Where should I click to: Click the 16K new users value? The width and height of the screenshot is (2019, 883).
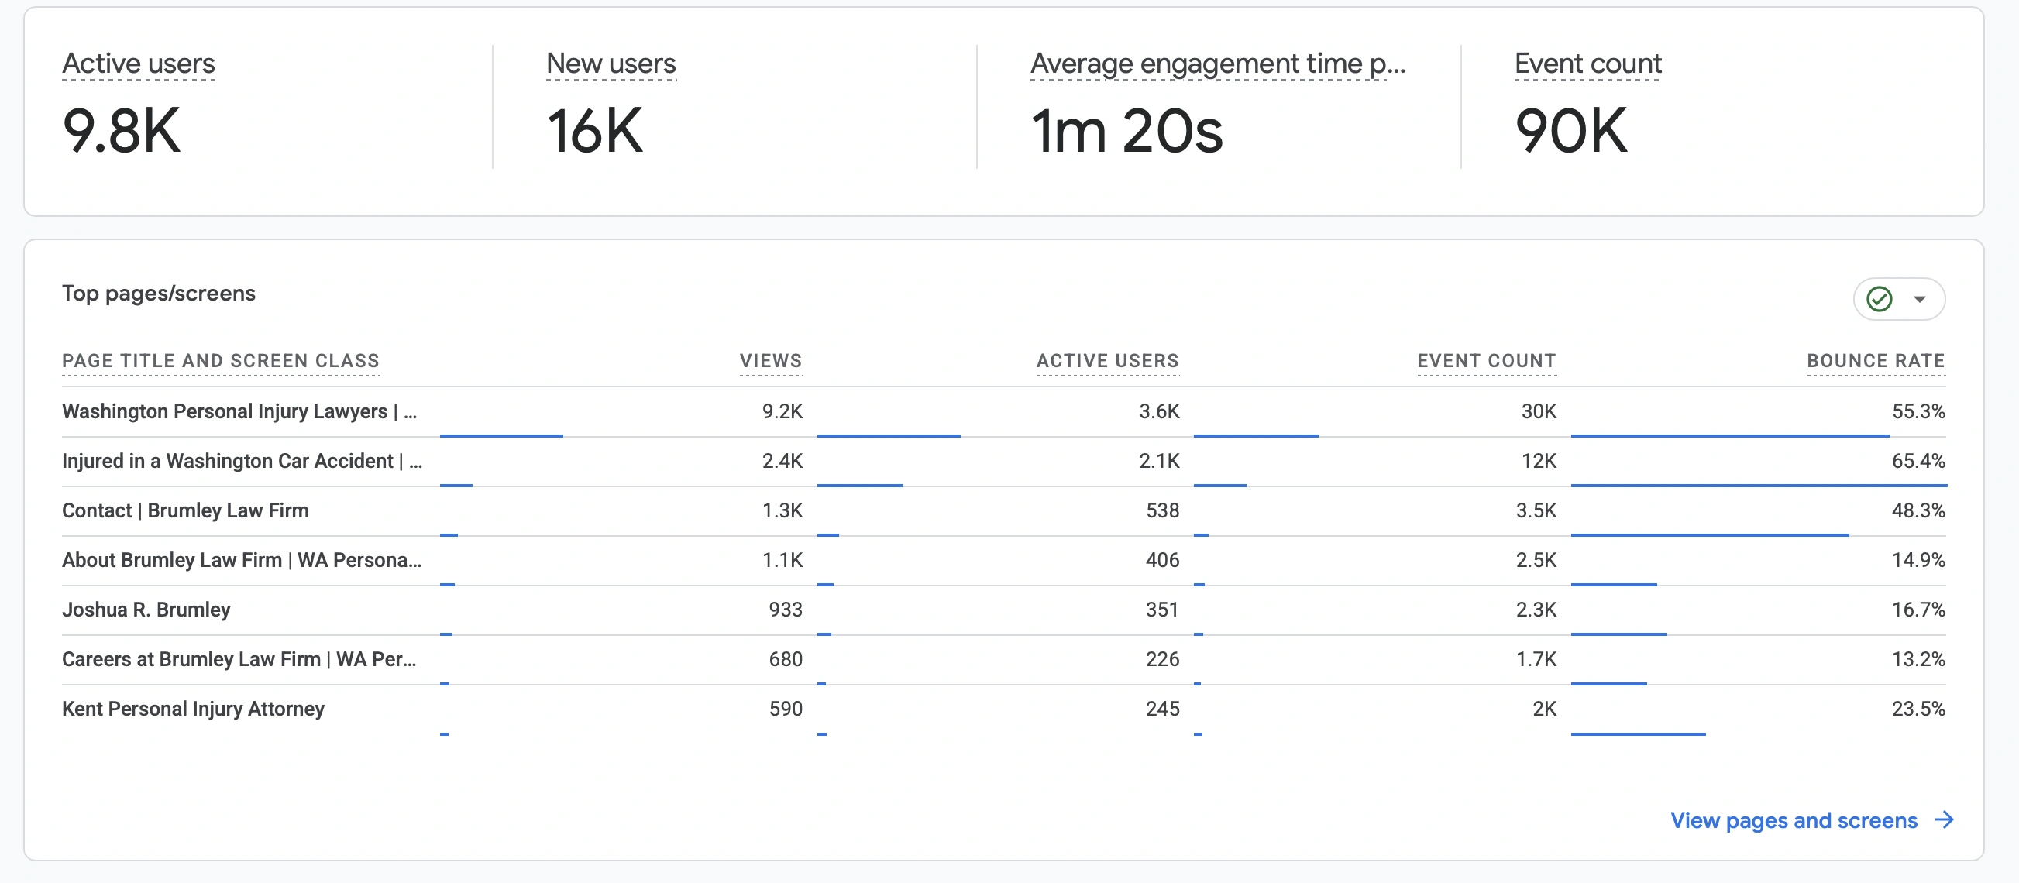pos(595,131)
